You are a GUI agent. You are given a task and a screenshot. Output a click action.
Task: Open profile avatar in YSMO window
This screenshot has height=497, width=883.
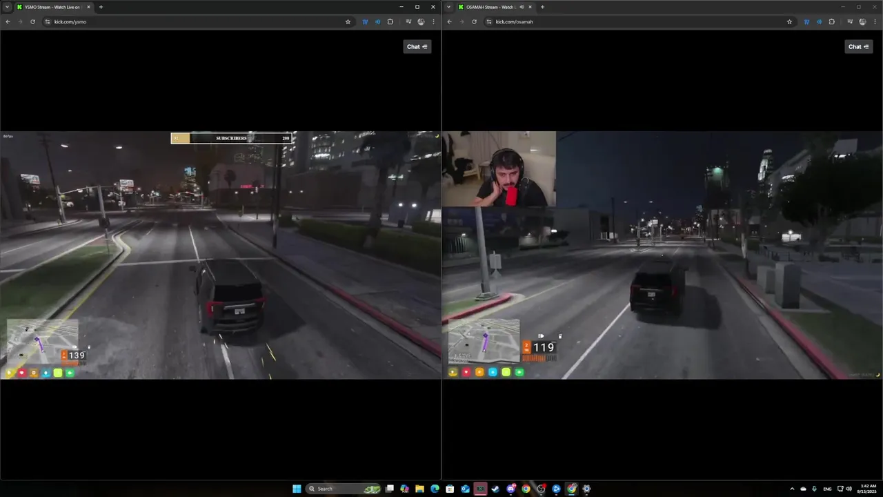421,21
